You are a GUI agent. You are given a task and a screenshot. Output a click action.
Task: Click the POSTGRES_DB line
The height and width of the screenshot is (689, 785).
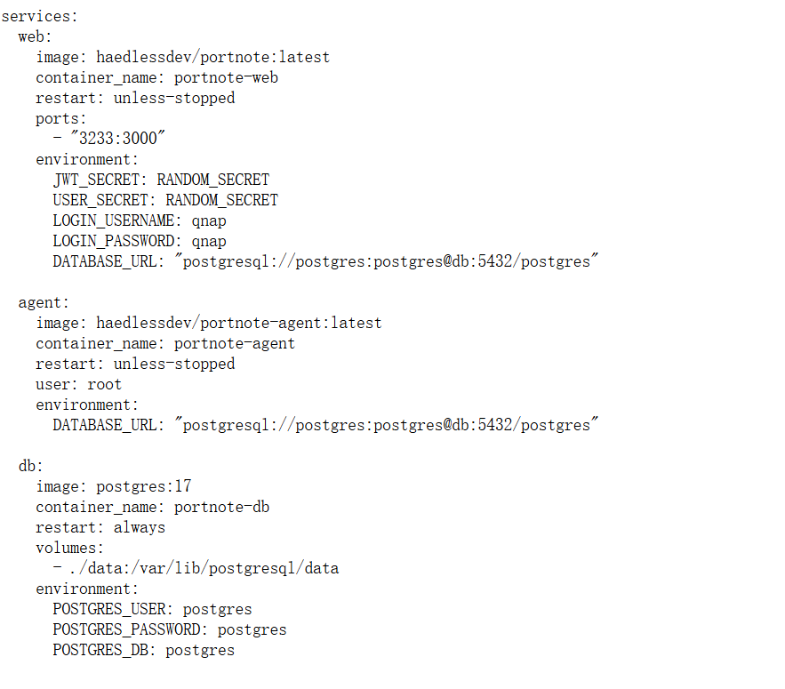144,651
